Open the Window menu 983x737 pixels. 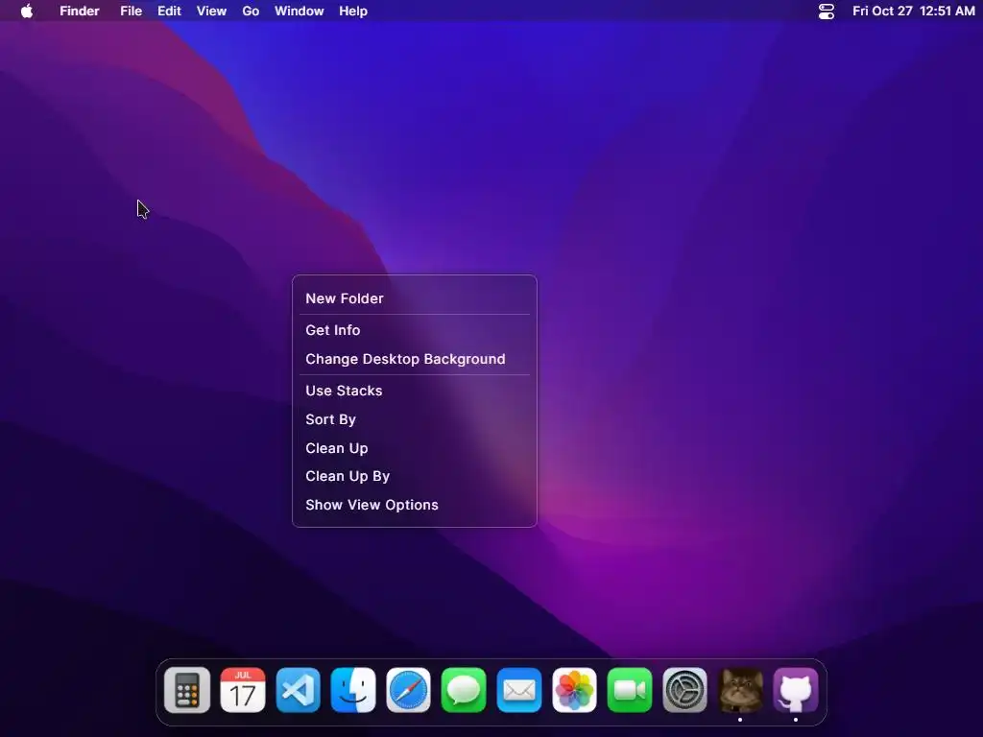[x=300, y=12]
